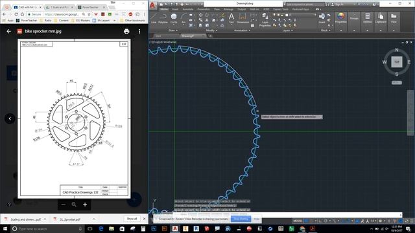This screenshot has width=415, height=233.
Task: Open the AutoCAD application menu logo
Action: tap(153, 5)
